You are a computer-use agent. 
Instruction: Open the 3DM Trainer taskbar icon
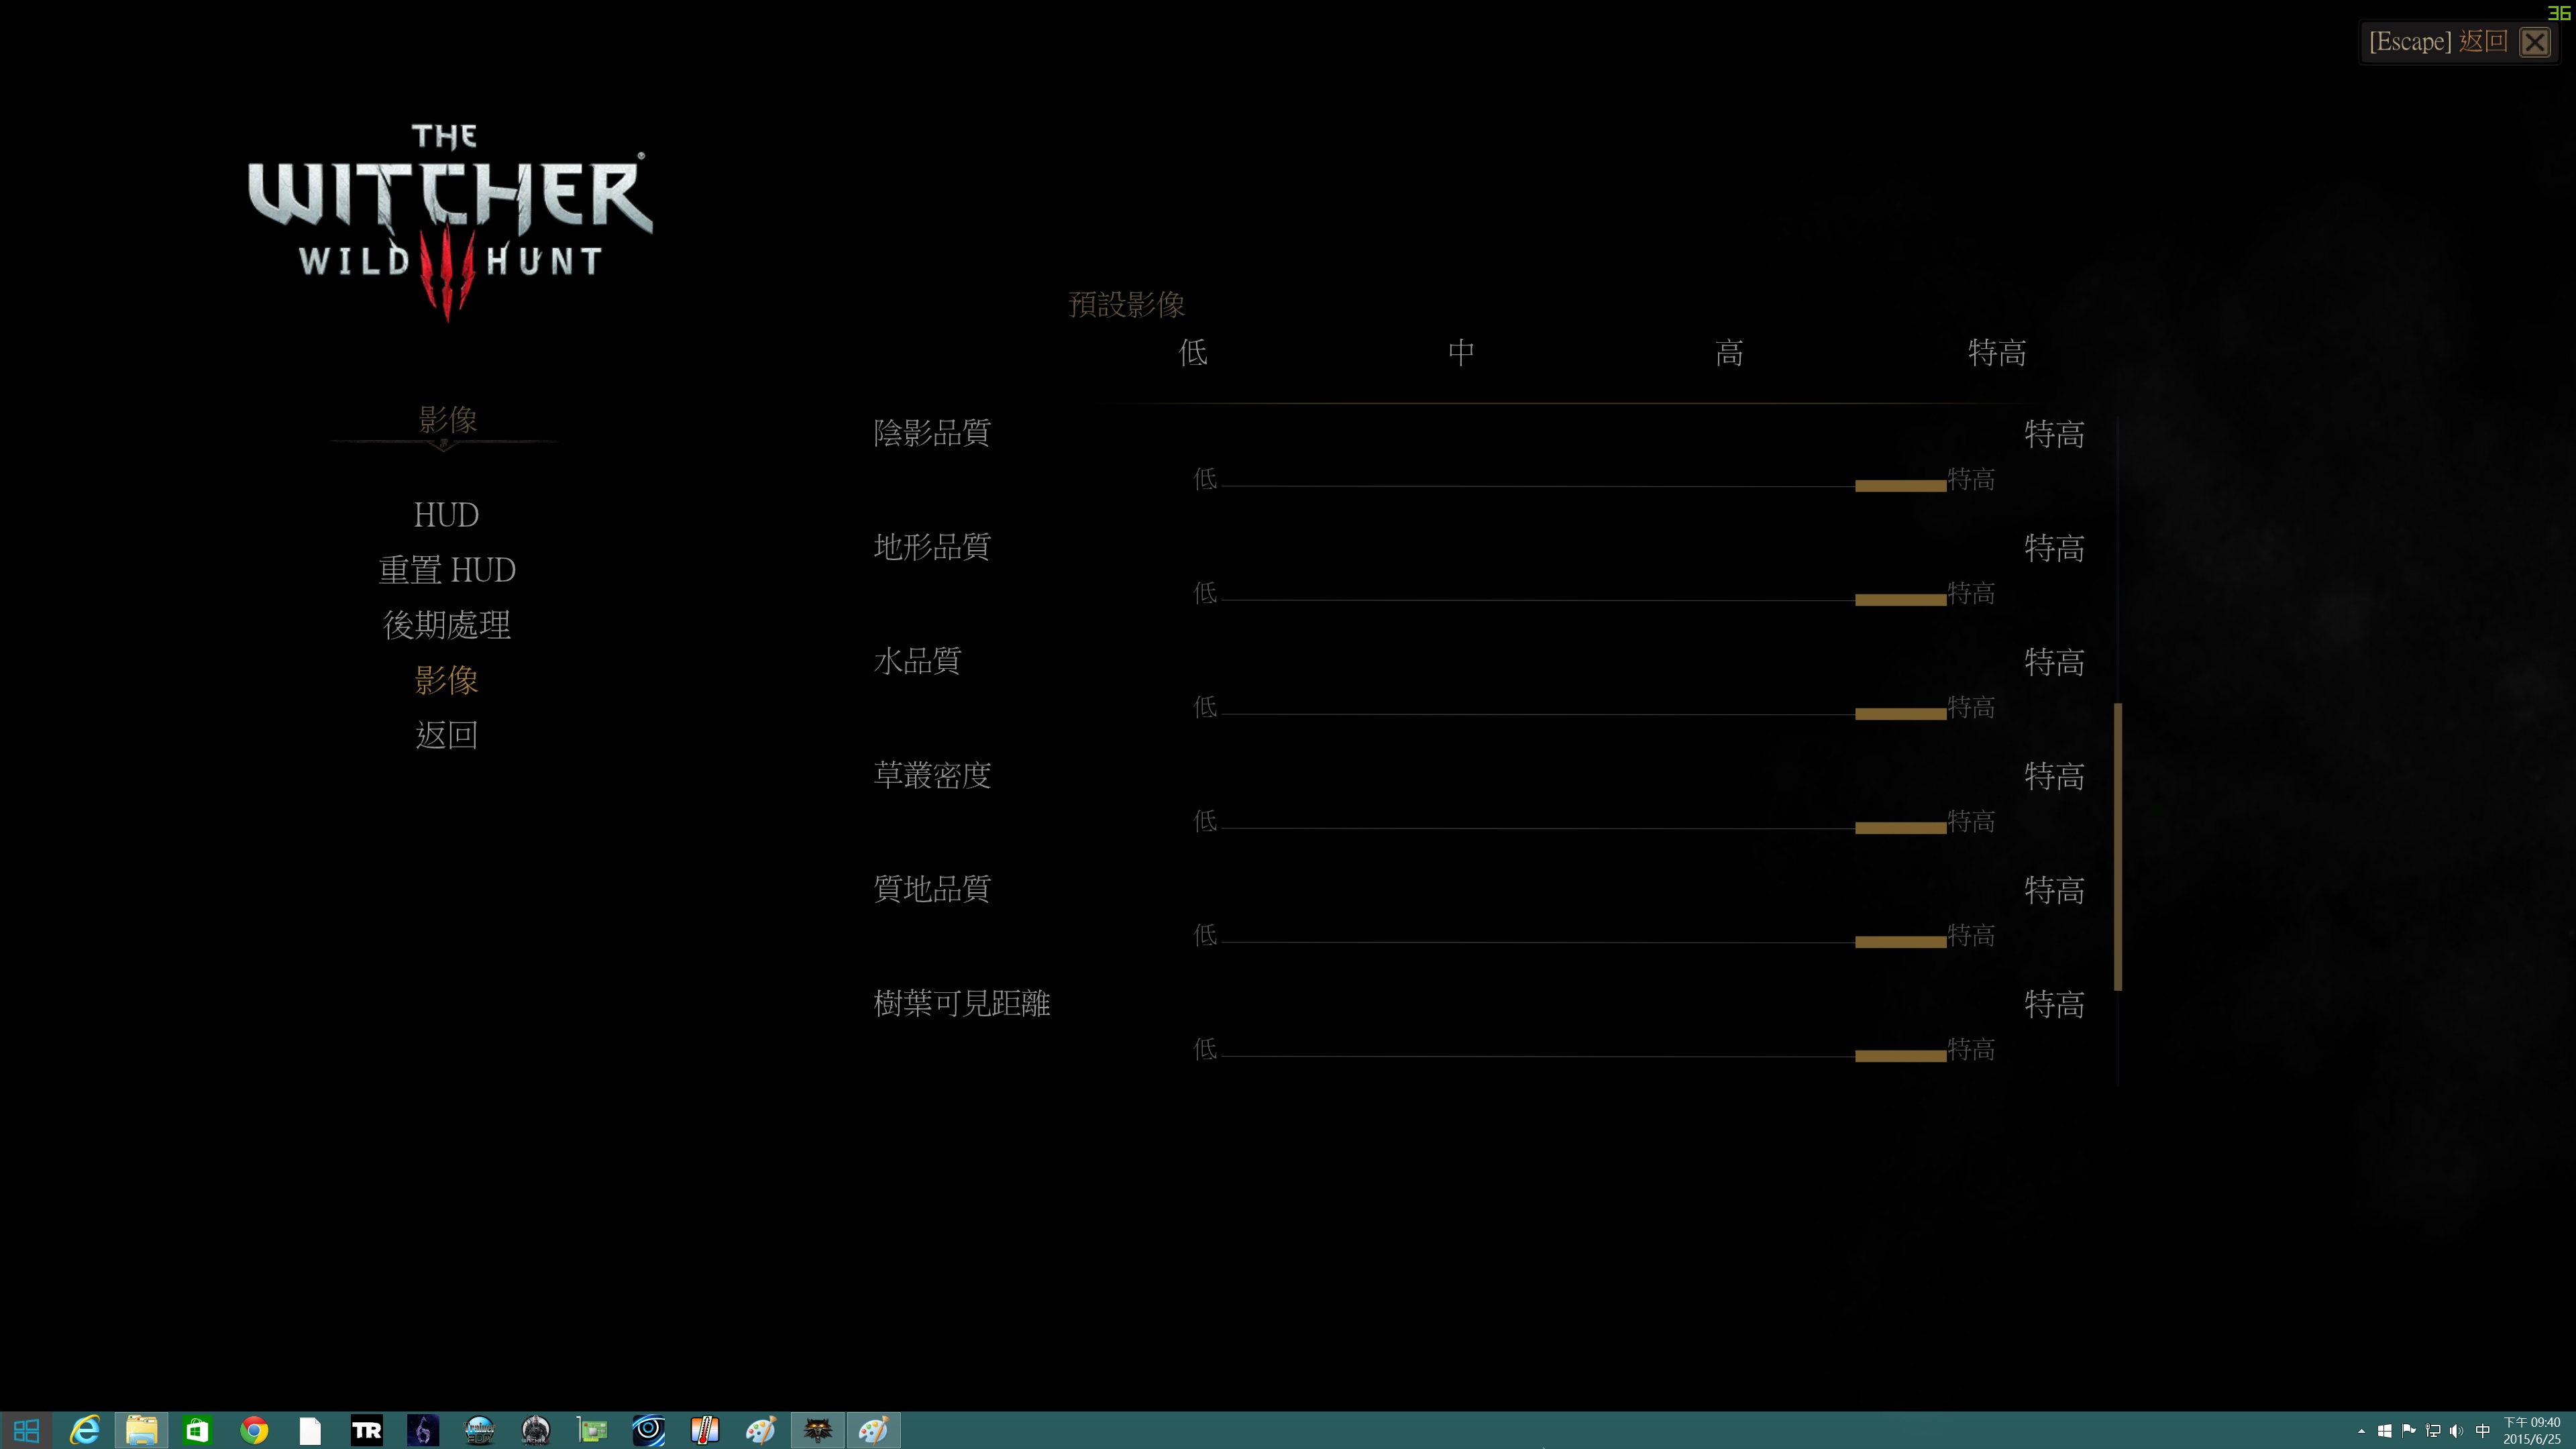tap(479, 1431)
